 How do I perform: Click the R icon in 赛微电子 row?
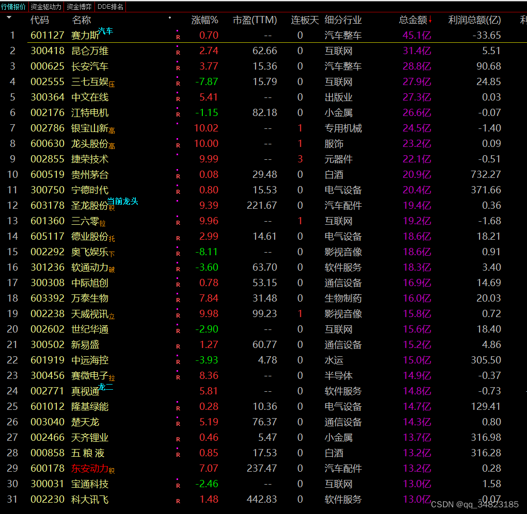[178, 377]
